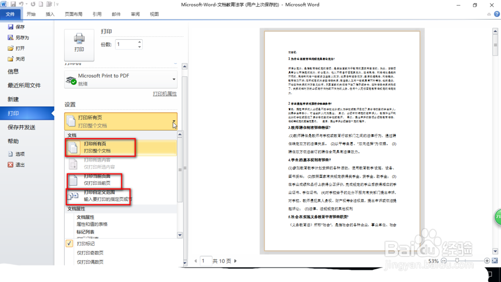Click the Microsoft Print to PDF printer icon
The width and height of the screenshot is (501, 282).
[71, 80]
